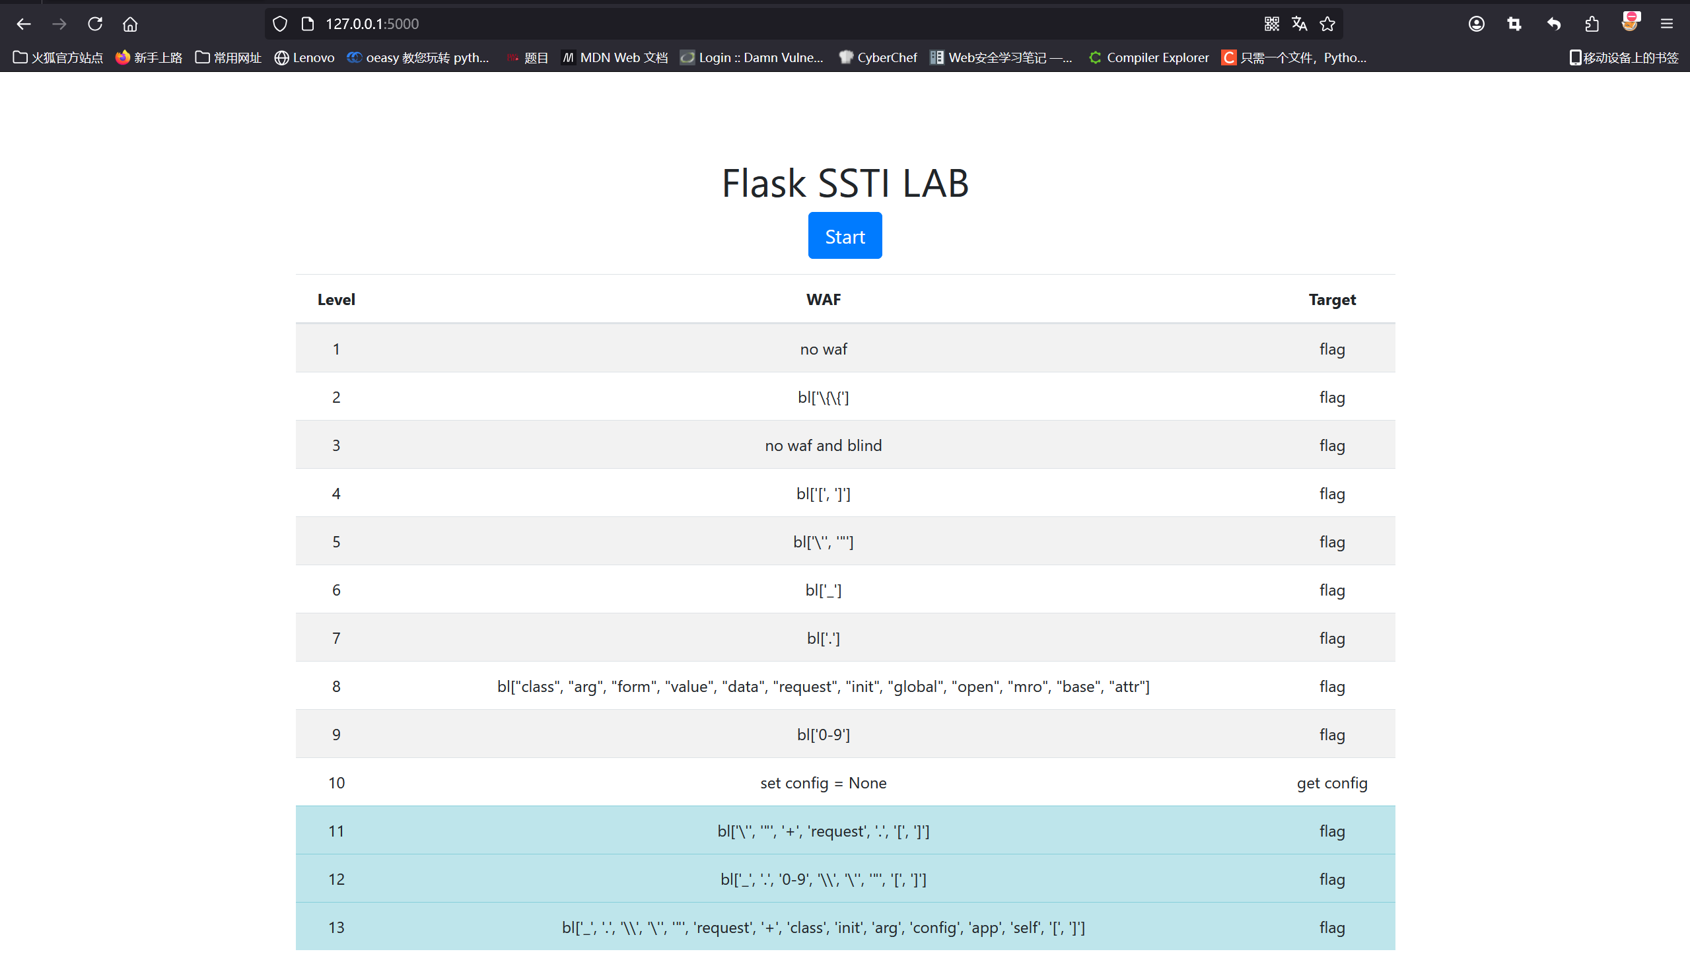Click the screenshot crop icon
The width and height of the screenshot is (1690, 966).
(x=1514, y=24)
